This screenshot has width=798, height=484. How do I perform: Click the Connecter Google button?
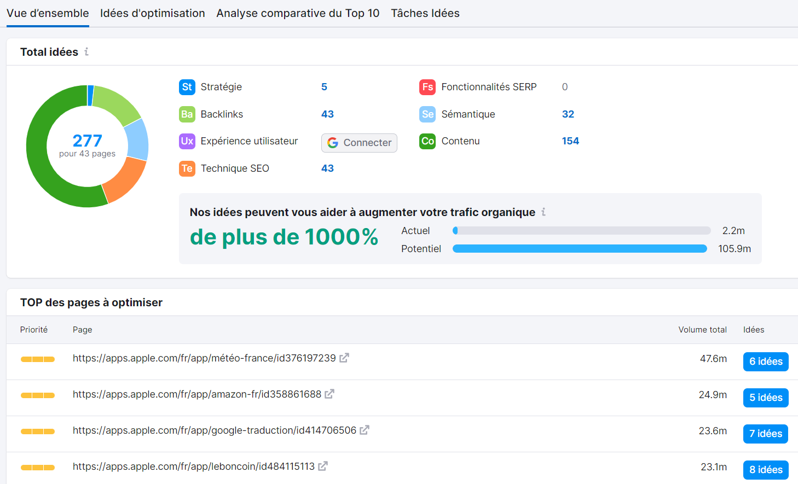(359, 143)
